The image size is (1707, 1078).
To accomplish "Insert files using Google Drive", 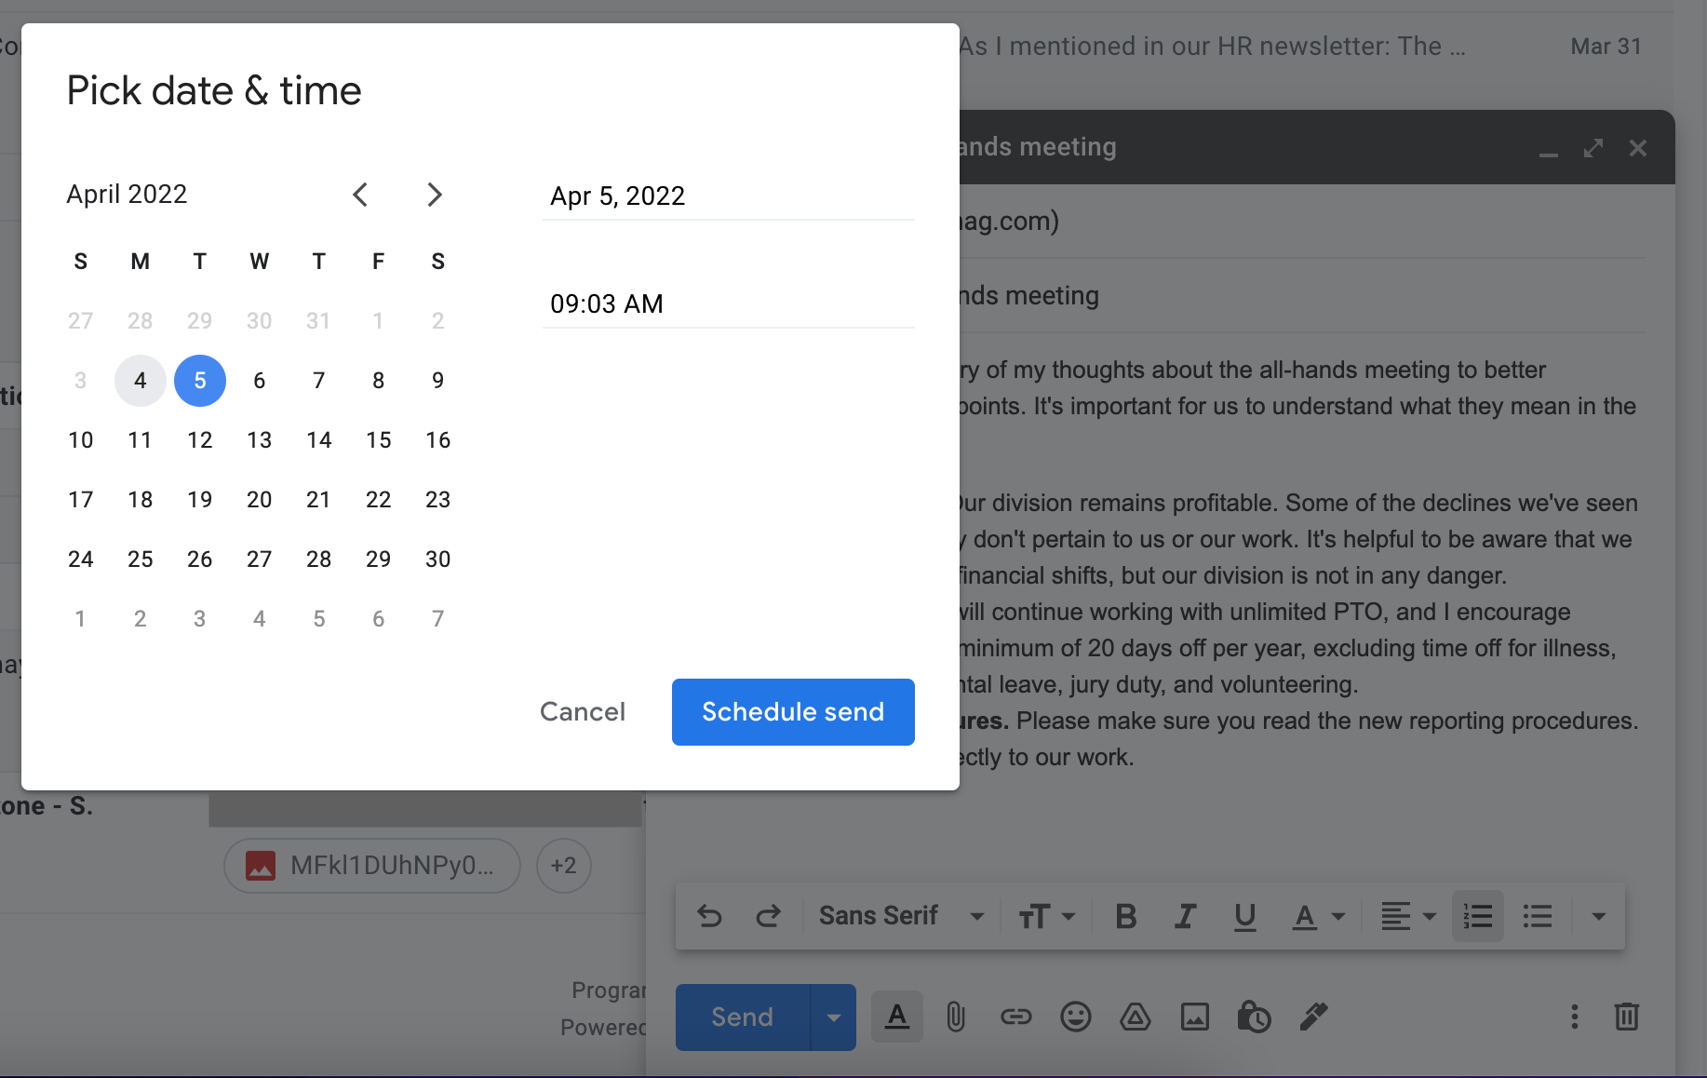I will [x=1136, y=1017].
